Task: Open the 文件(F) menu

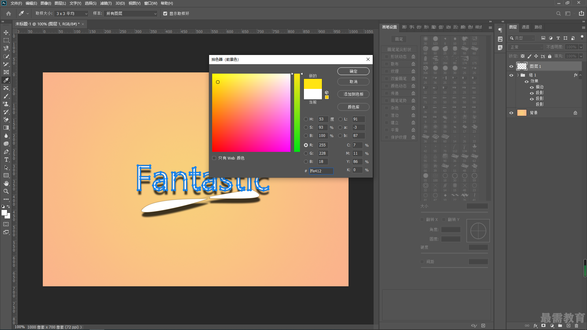Action: tap(16, 3)
